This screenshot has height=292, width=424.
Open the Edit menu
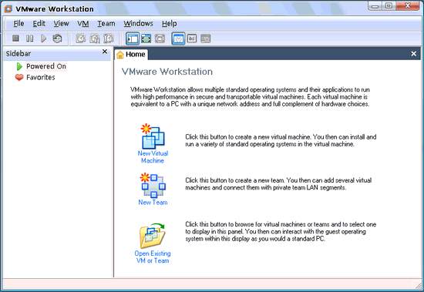[39, 24]
